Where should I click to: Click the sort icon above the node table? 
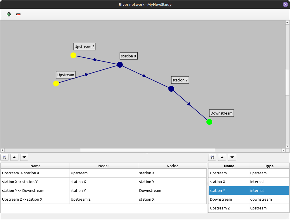213,157
